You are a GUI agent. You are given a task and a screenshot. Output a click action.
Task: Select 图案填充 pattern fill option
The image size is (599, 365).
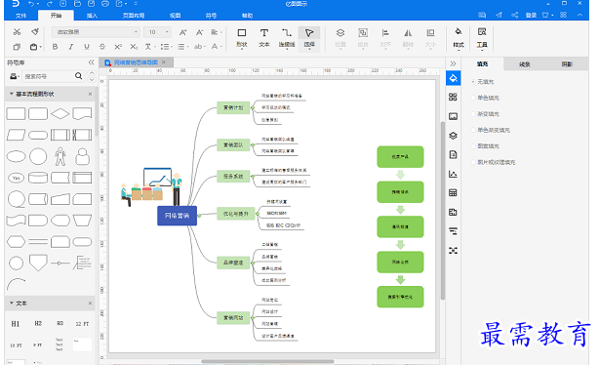(x=485, y=146)
